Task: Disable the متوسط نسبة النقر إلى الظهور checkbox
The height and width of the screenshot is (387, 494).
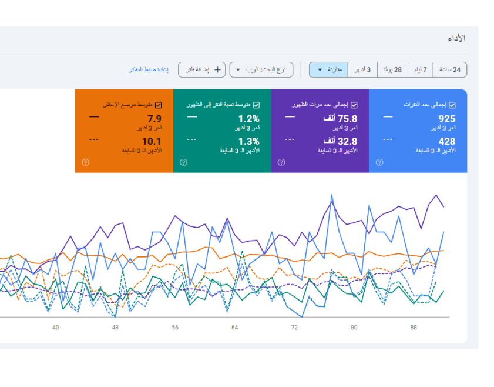Action: 256,105
